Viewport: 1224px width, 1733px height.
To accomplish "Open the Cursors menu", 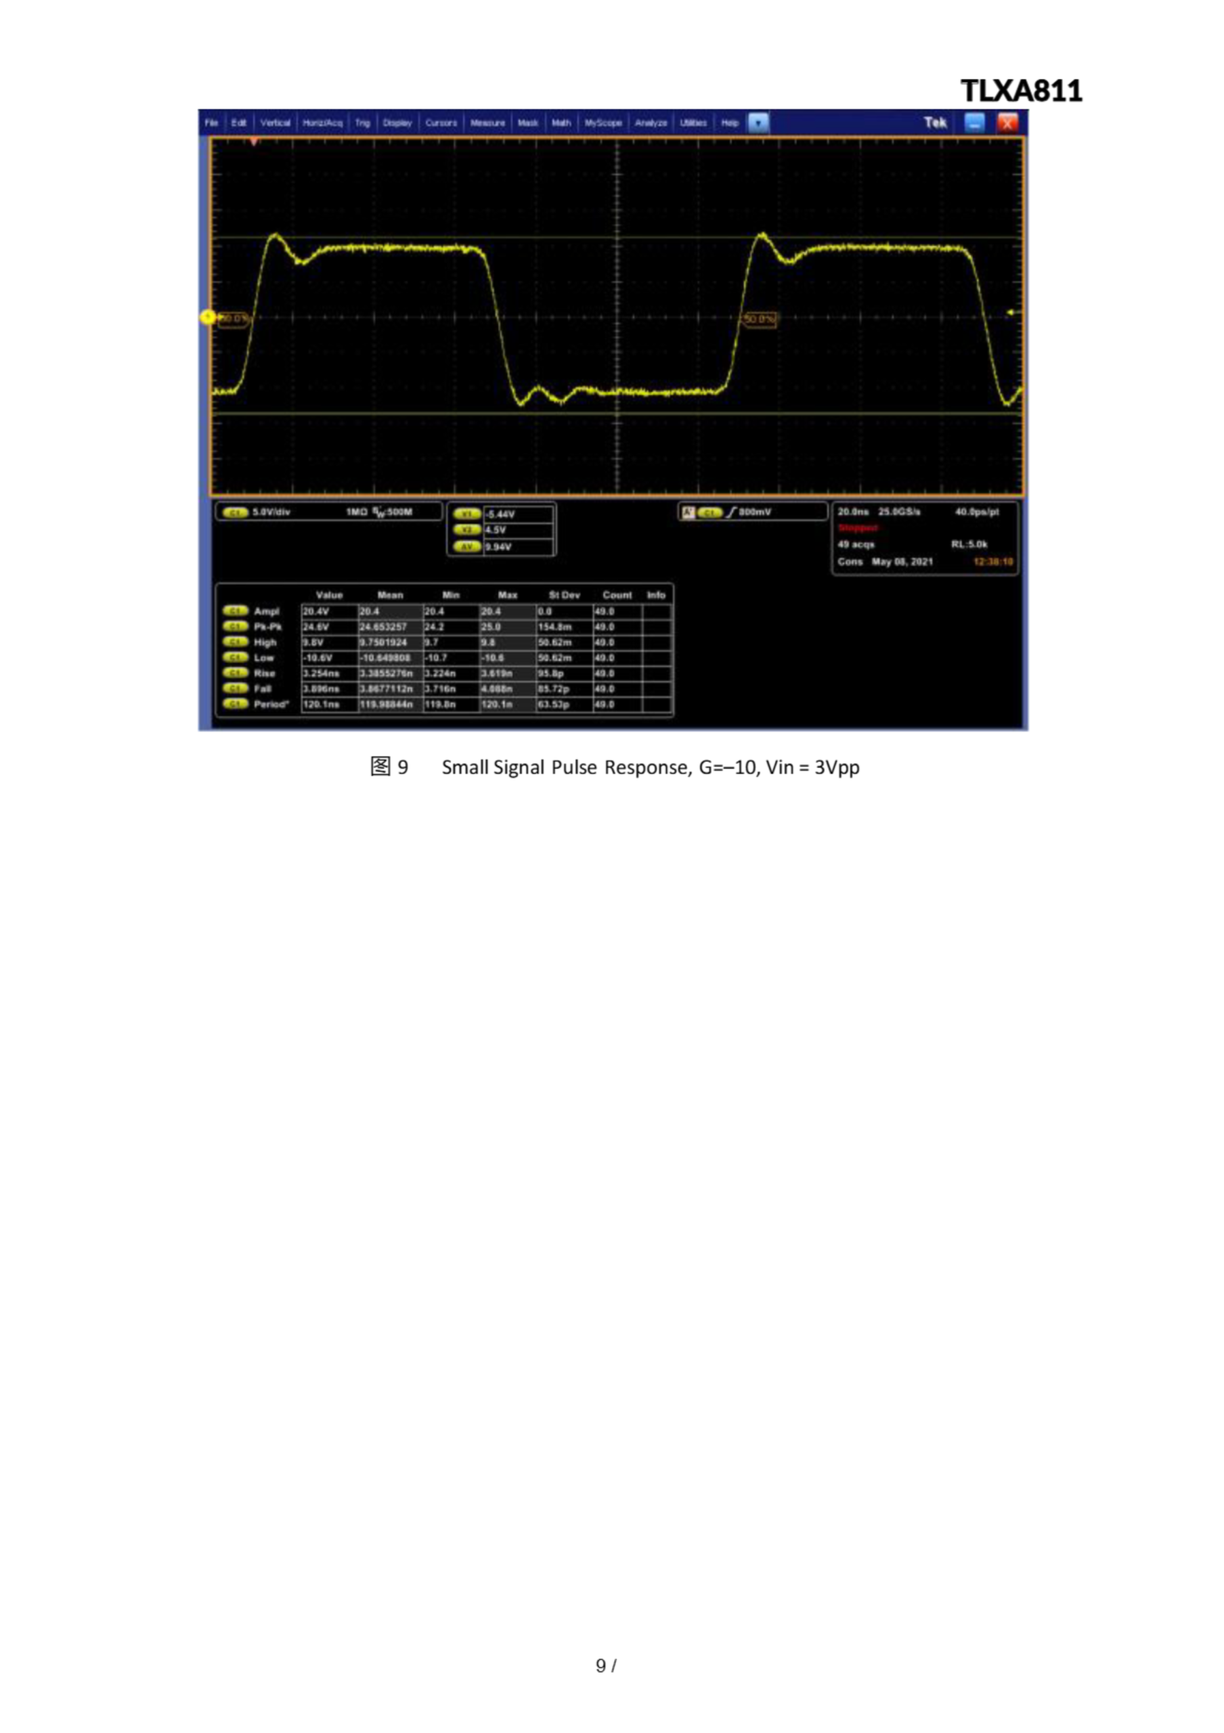I will coord(441,123).
